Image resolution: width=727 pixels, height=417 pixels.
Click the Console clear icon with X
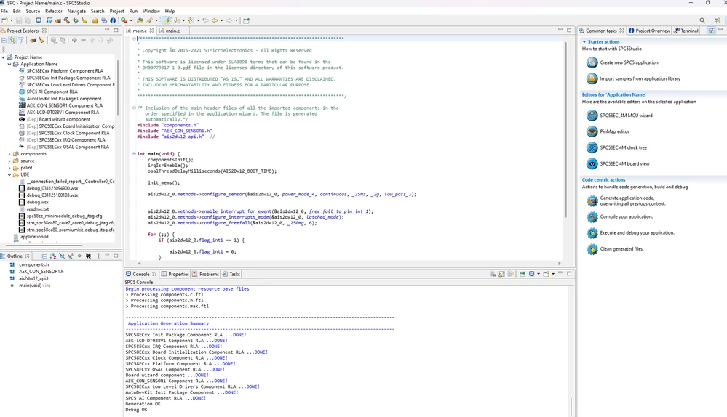coord(493,274)
